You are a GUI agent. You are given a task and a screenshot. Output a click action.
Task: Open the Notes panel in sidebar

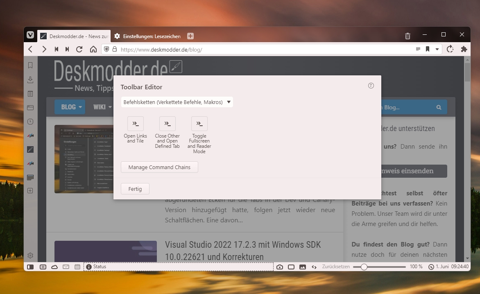30,94
